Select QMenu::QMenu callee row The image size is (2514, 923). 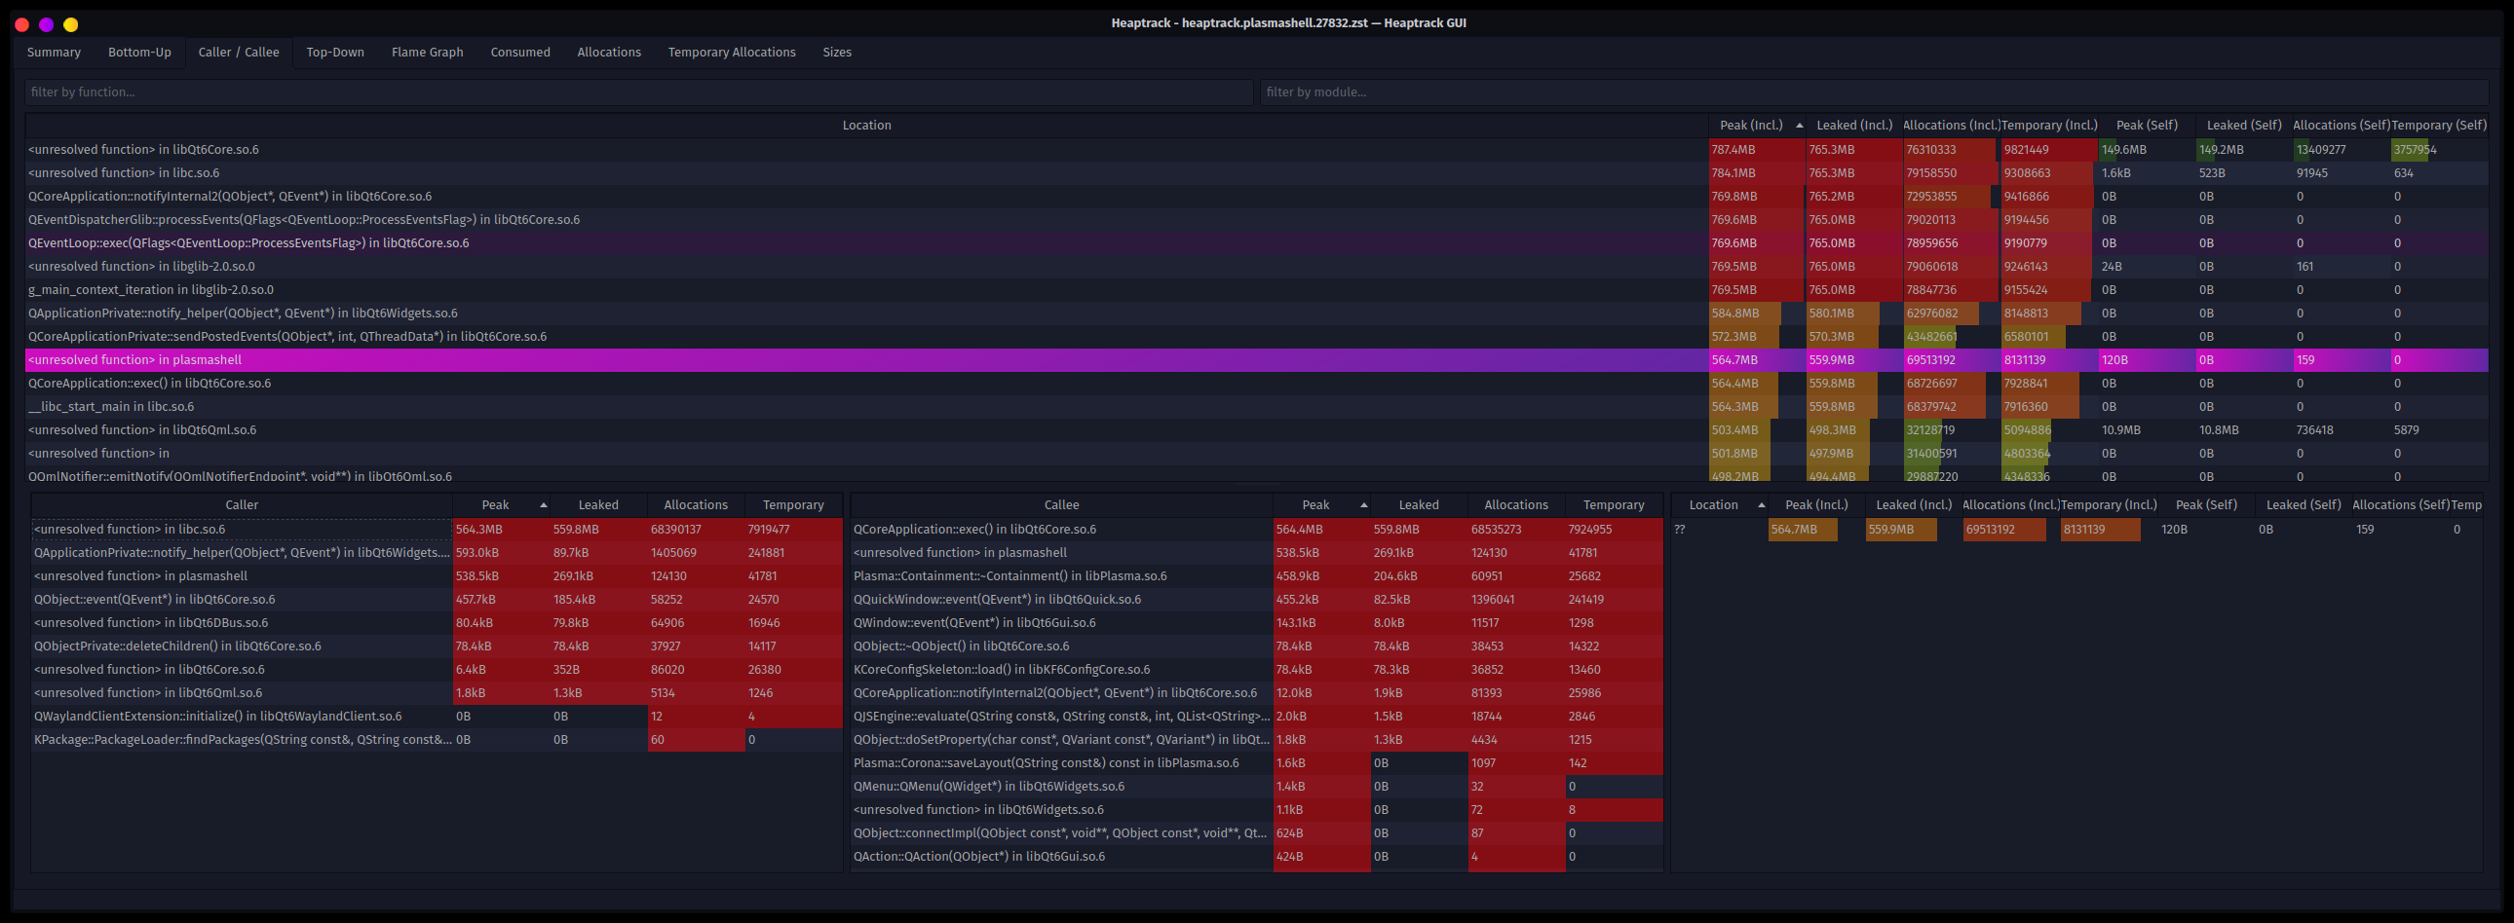pyautogui.click(x=1257, y=788)
